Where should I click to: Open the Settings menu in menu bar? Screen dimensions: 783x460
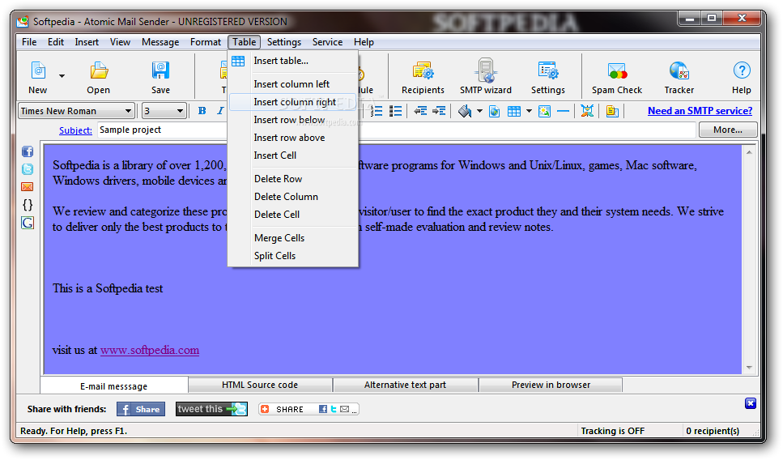284,42
